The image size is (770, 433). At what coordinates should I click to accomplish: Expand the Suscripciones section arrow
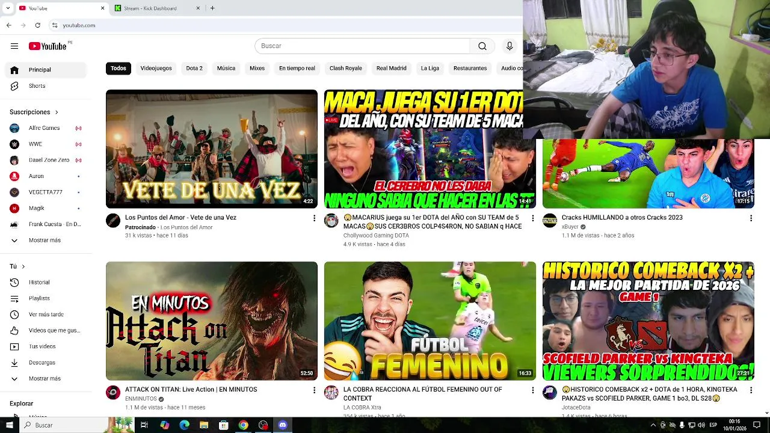pos(57,112)
